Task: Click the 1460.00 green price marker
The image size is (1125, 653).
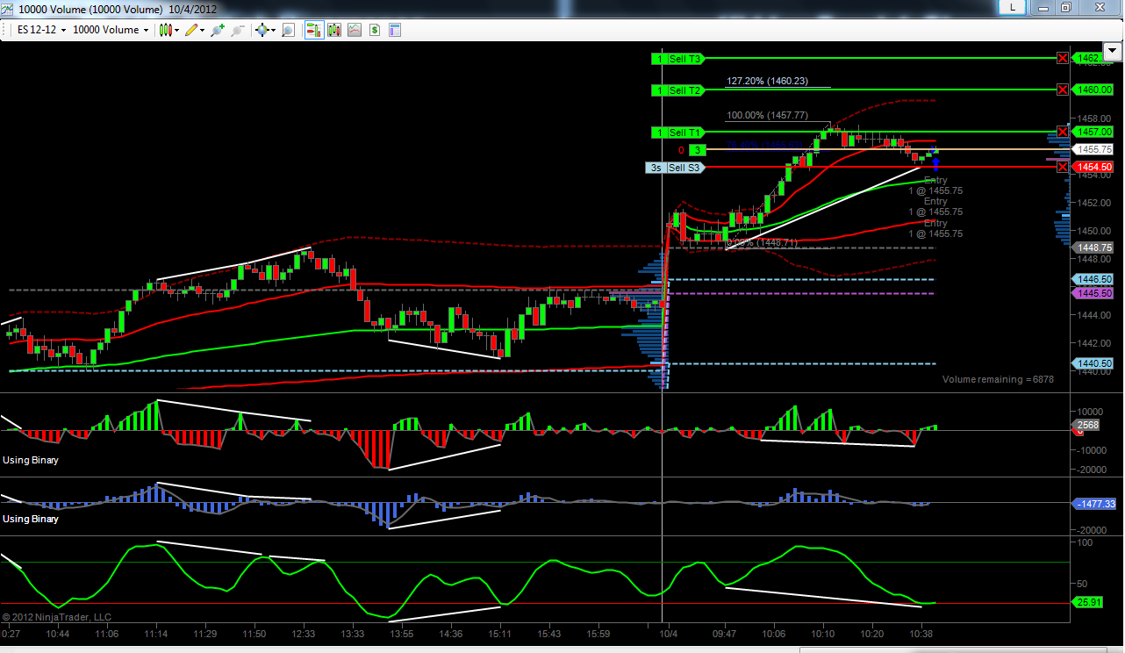Action: pyautogui.click(x=1094, y=90)
